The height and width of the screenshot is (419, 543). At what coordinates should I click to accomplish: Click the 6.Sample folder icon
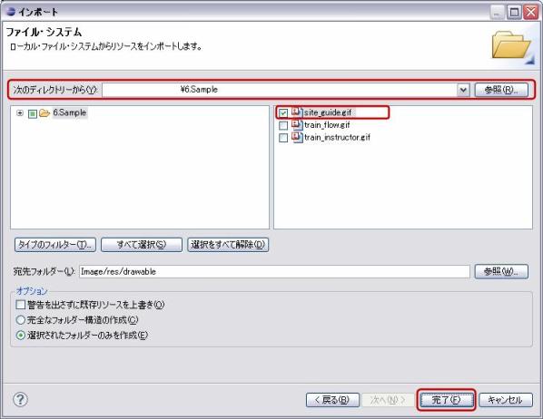pyautogui.click(x=44, y=113)
